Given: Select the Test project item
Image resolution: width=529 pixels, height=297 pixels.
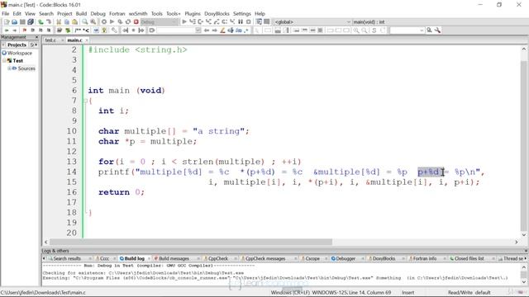Looking at the screenshot, I should tap(18, 60).
